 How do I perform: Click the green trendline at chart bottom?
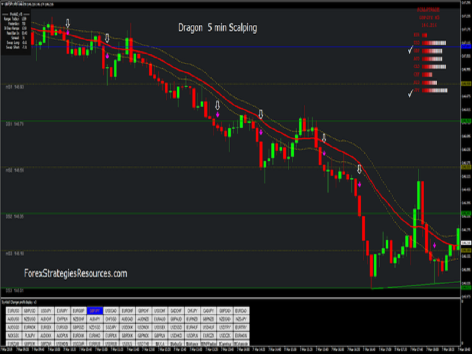pos(415,286)
